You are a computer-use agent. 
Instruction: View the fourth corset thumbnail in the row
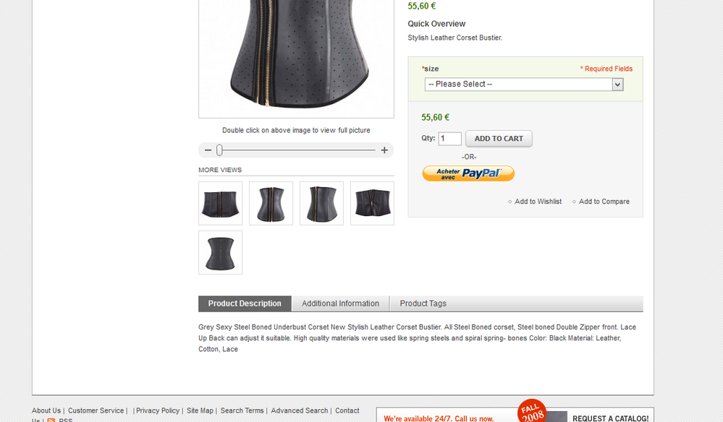click(x=372, y=203)
